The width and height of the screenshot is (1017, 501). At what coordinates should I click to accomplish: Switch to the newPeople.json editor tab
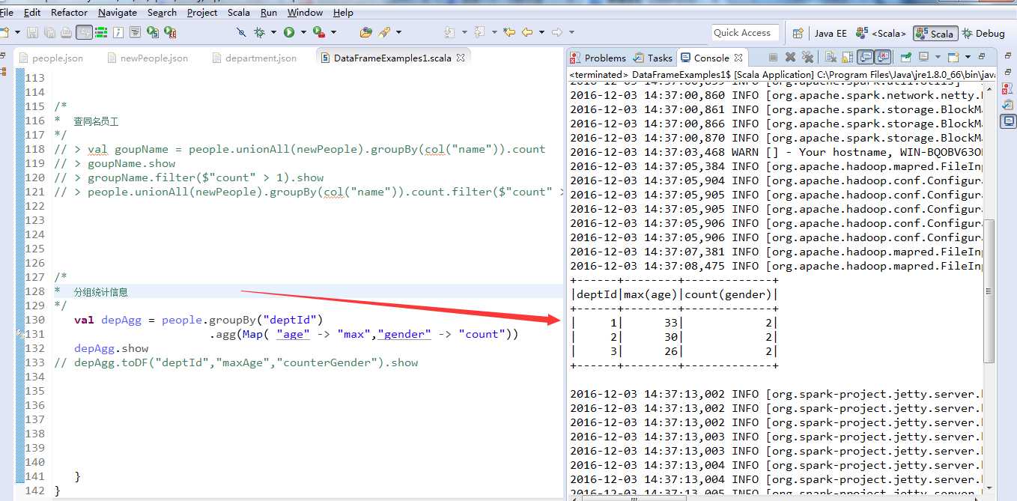click(148, 58)
